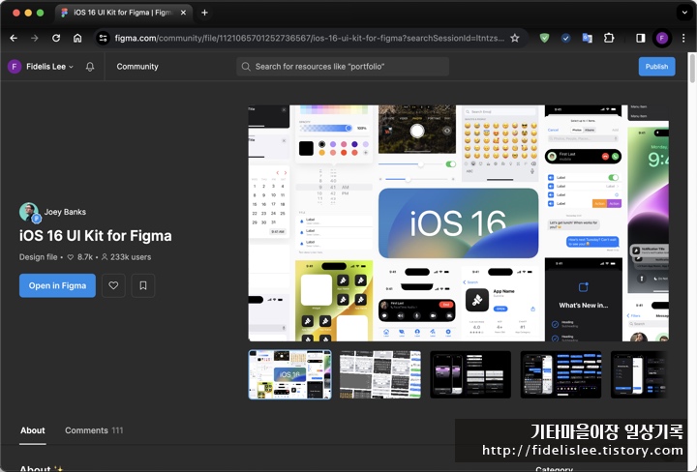Open the blue checkmark extension

tap(566, 38)
